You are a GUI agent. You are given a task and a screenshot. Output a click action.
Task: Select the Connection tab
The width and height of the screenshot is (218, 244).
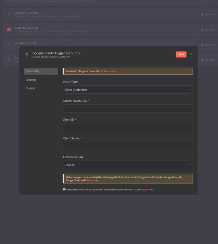click(x=41, y=71)
